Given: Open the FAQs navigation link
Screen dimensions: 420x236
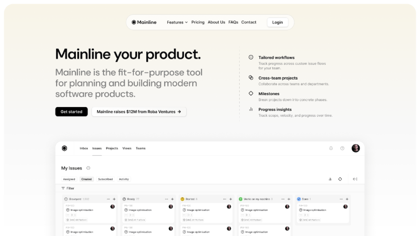Looking at the screenshot, I should [x=233, y=22].
